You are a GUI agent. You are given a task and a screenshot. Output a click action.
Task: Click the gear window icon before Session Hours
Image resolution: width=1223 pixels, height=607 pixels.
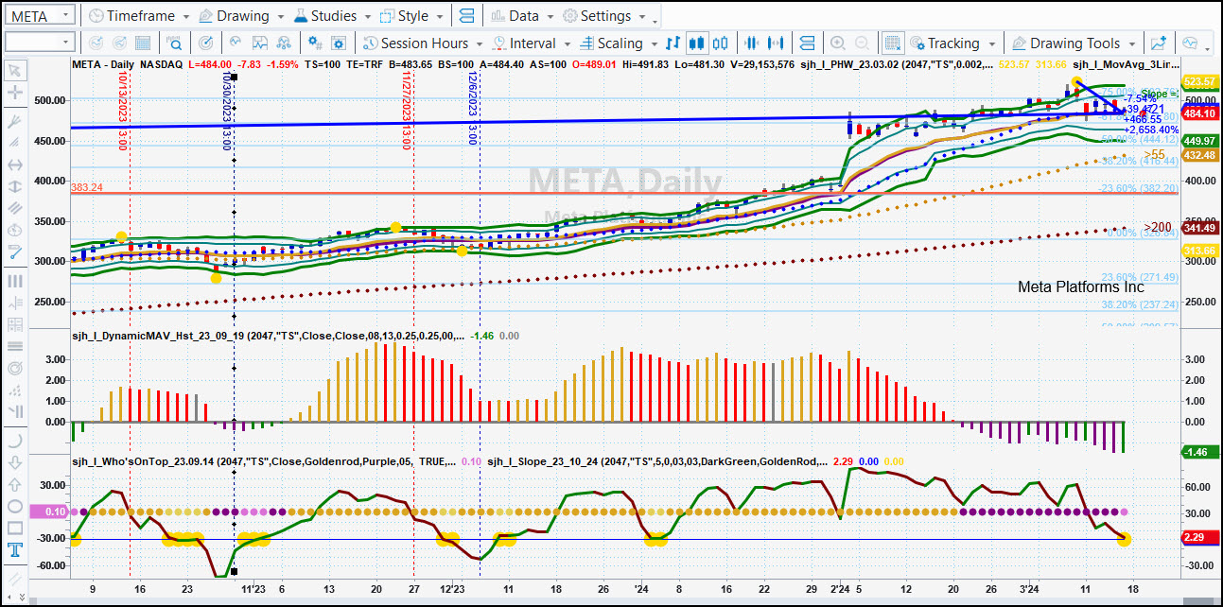340,43
